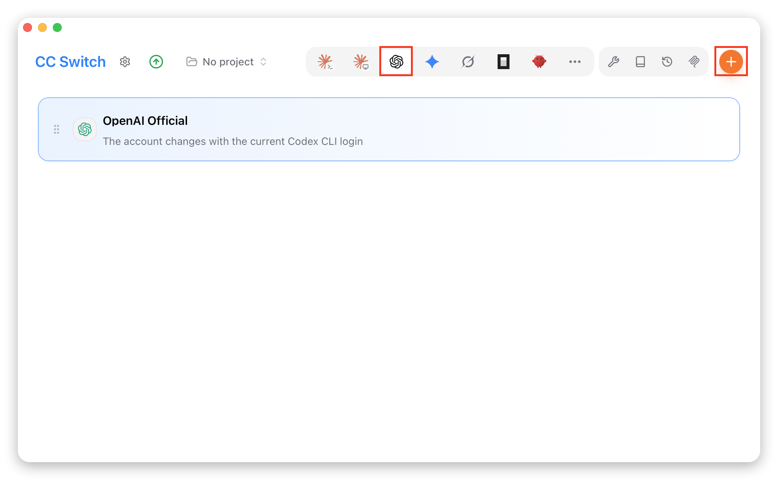Click the CC Switch title link
Viewport: 778px width, 480px height.
71,62
